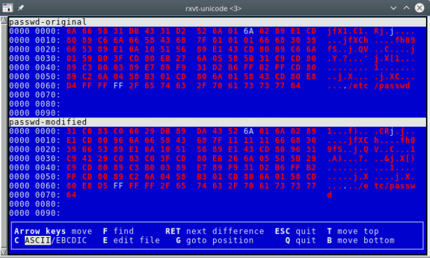430x258 pixels.
Task: Maximize the rxvt-unicode window
Action: tap(406, 8)
